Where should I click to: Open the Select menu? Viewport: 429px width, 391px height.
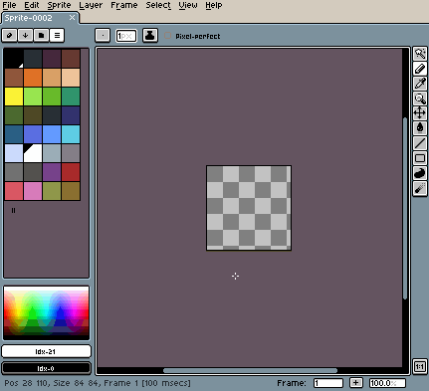click(158, 5)
